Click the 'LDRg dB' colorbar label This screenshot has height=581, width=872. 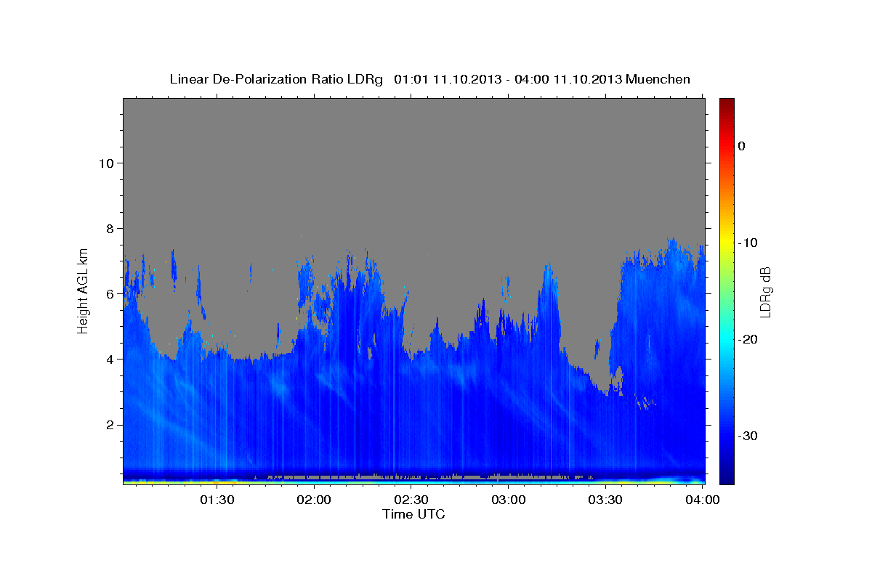[764, 292]
